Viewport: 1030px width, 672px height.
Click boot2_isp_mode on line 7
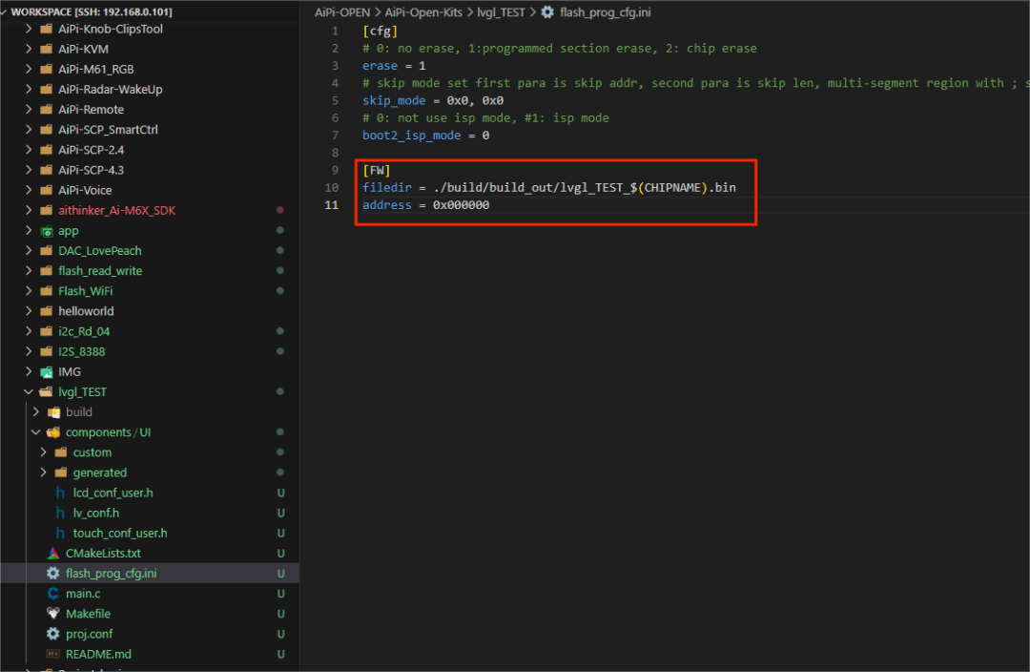click(x=412, y=136)
